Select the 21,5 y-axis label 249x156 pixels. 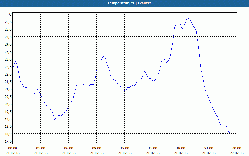click(x=8, y=82)
